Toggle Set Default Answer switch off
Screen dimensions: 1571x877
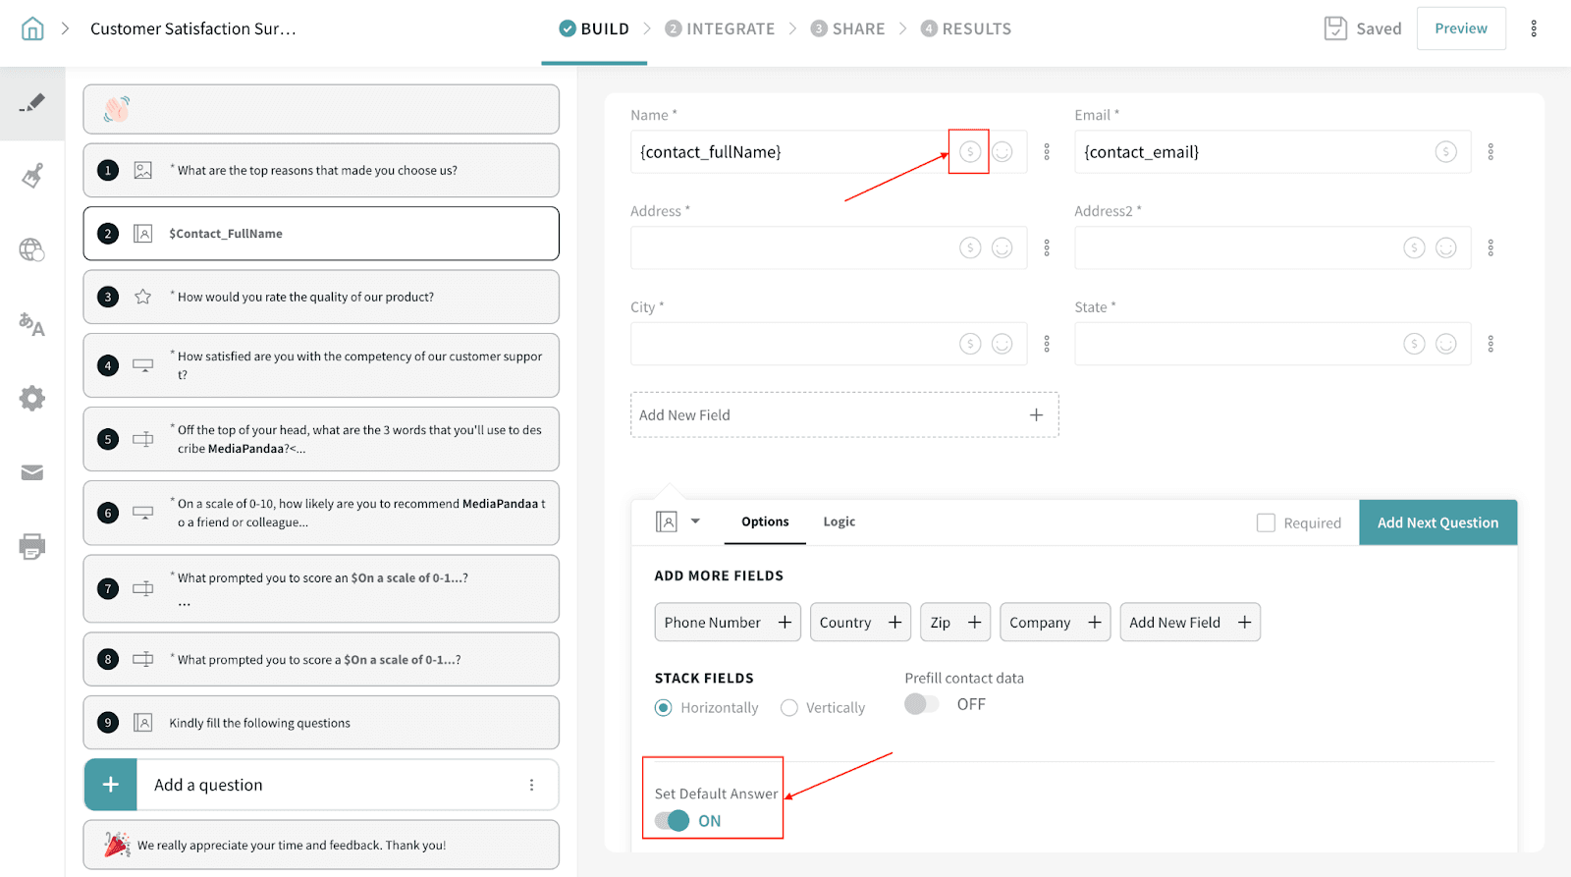673,820
